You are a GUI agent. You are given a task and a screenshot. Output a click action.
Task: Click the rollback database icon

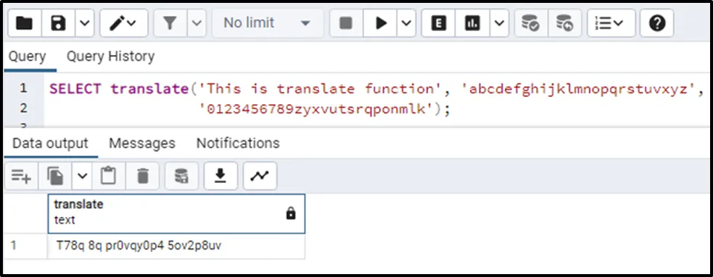564,23
